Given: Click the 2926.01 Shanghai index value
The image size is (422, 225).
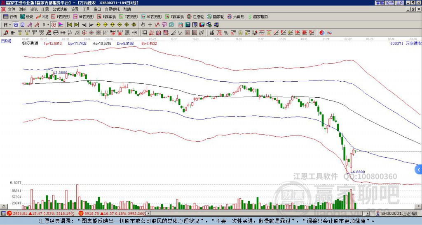Looking at the screenshot, I should [x=20, y=214].
